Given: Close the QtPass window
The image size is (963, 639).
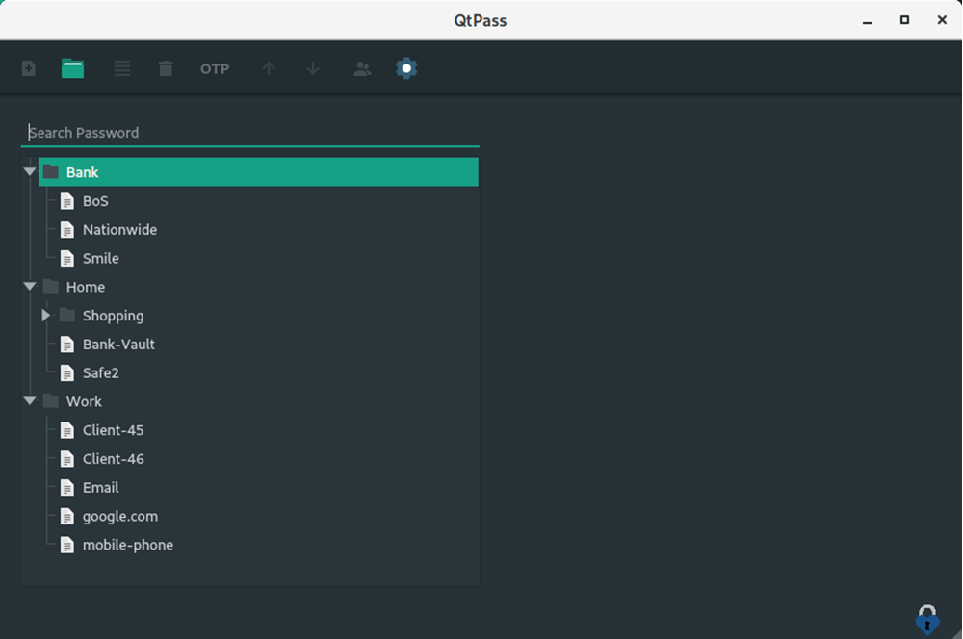Looking at the screenshot, I should point(942,20).
